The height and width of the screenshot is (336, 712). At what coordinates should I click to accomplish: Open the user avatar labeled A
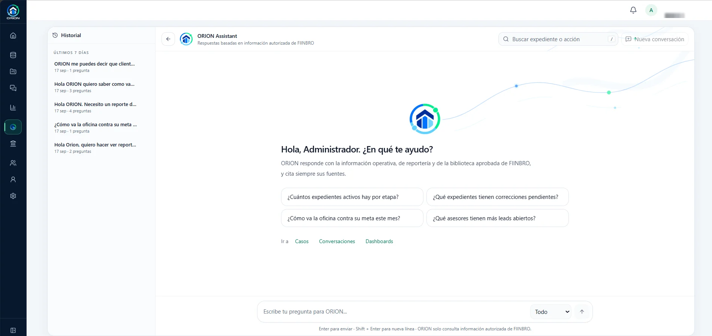pyautogui.click(x=651, y=10)
